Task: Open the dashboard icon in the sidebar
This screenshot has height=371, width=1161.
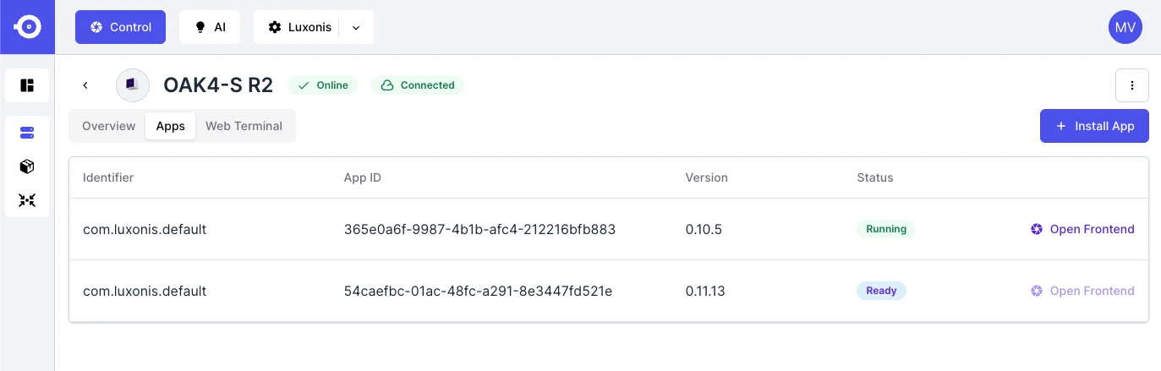Action: click(x=27, y=85)
